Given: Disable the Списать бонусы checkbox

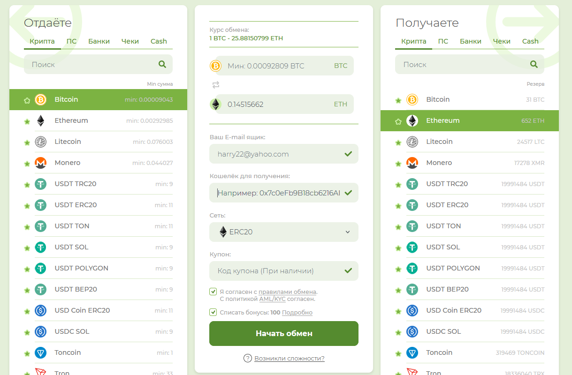Looking at the screenshot, I should tap(213, 312).
